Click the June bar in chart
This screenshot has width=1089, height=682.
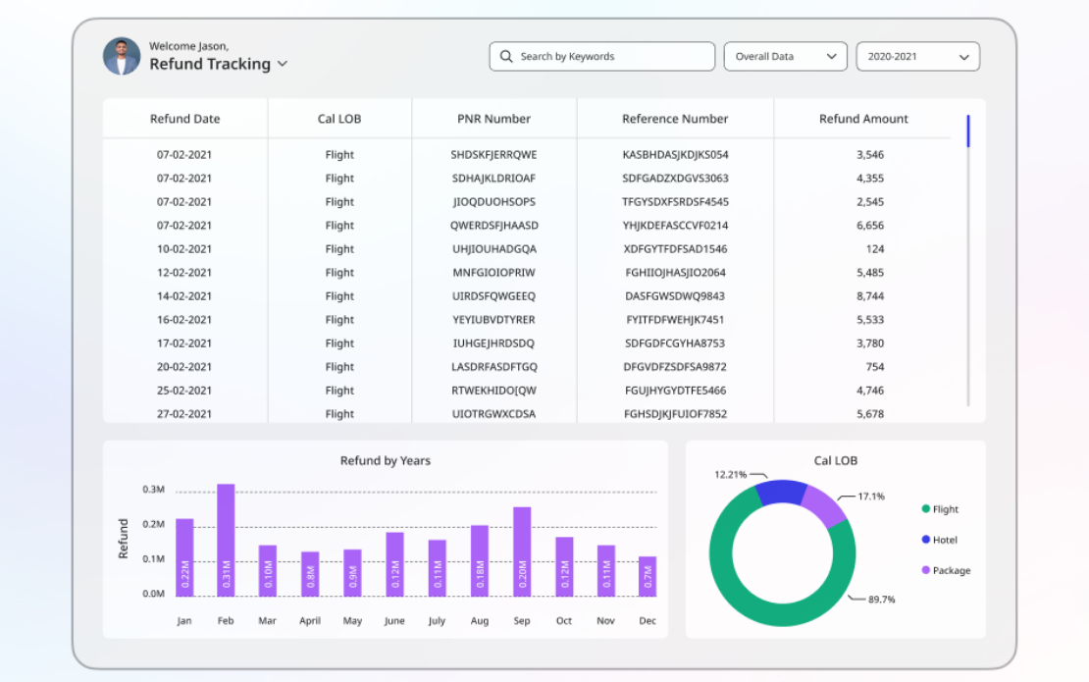pyautogui.click(x=395, y=564)
